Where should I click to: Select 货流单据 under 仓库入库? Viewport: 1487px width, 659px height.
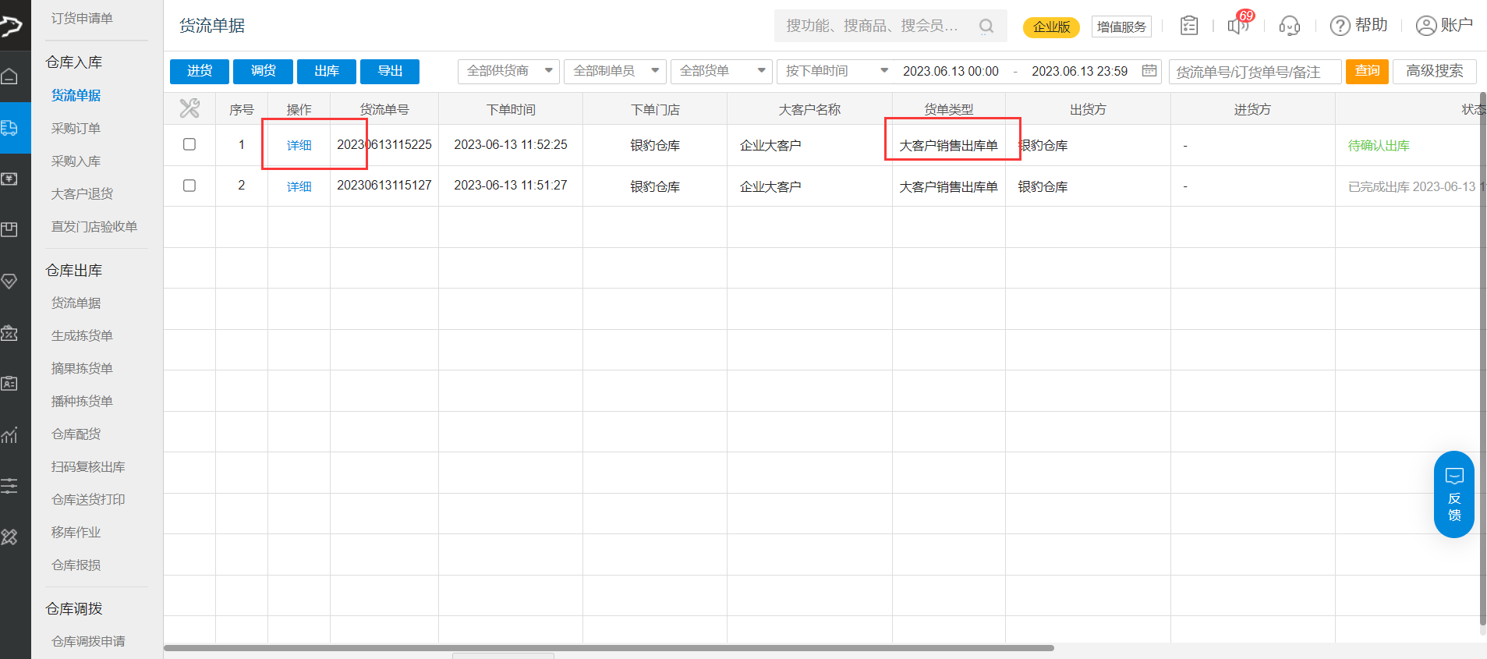[x=76, y=95]
